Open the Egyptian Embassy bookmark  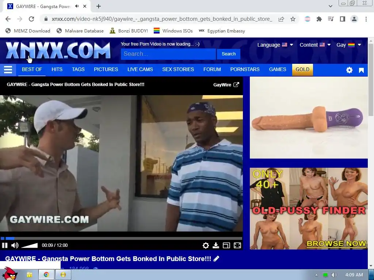click(x=222, y=31)
